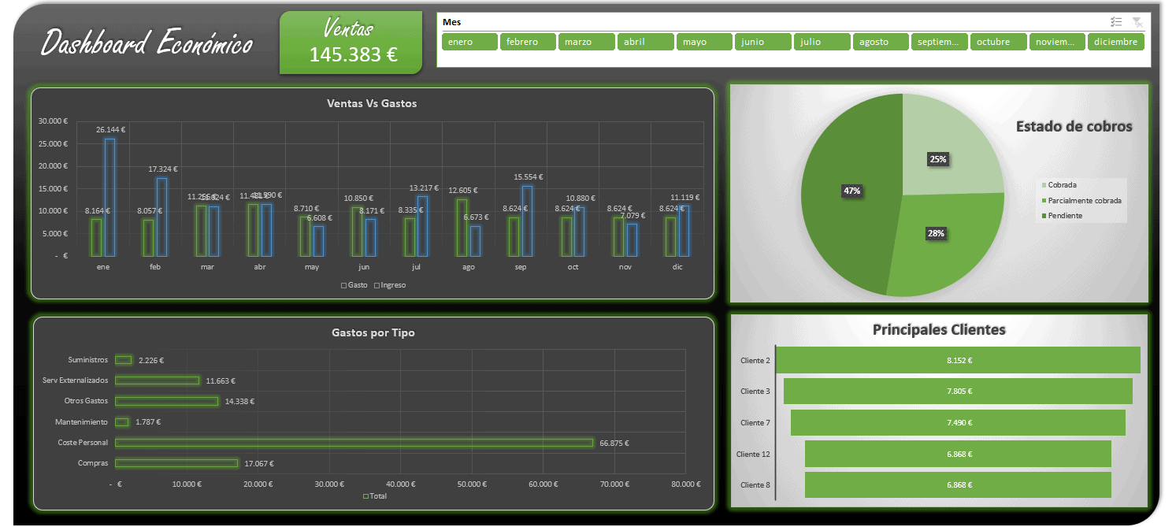Toggle multi-select icon in Mes slicer
1176x527 pixels.
coord(1116,22)
